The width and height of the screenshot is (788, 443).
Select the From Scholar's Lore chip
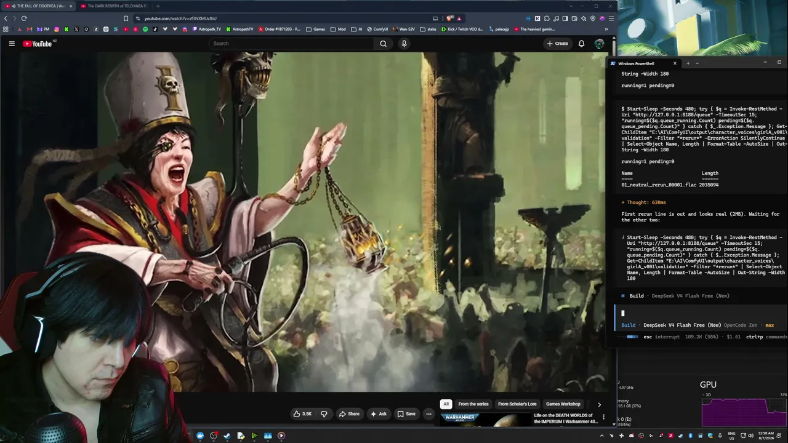point(517,404)
